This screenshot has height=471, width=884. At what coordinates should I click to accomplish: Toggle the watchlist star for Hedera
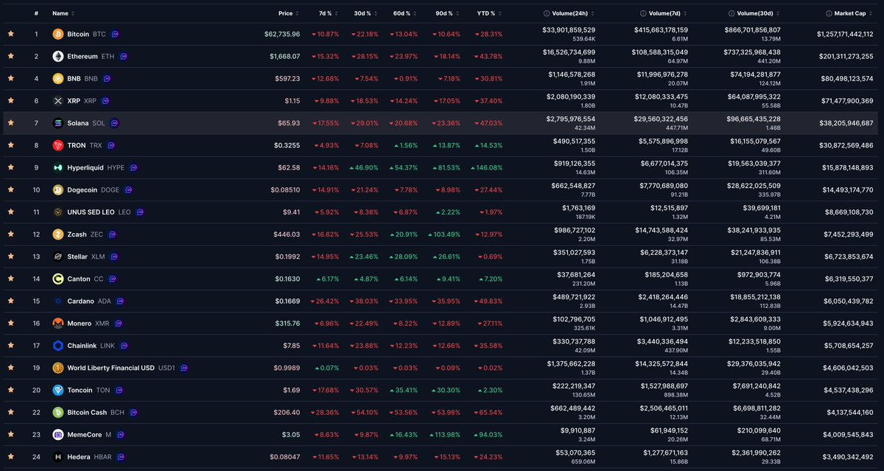click(11, 456)
